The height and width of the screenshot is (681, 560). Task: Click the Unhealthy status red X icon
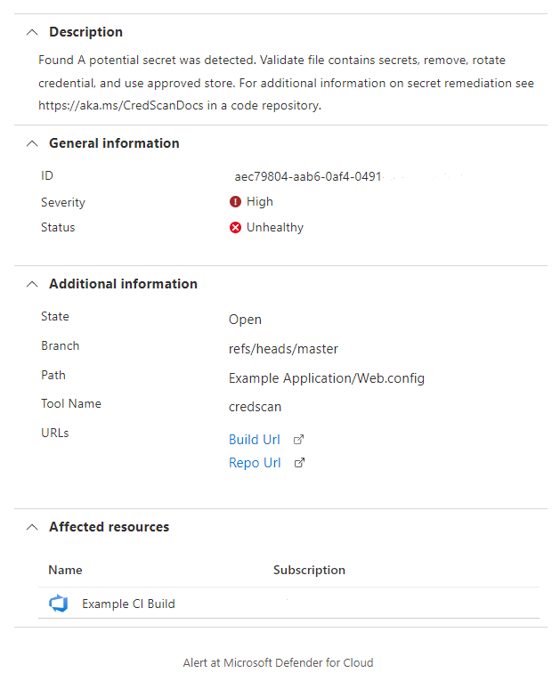[x=235, y=228]
